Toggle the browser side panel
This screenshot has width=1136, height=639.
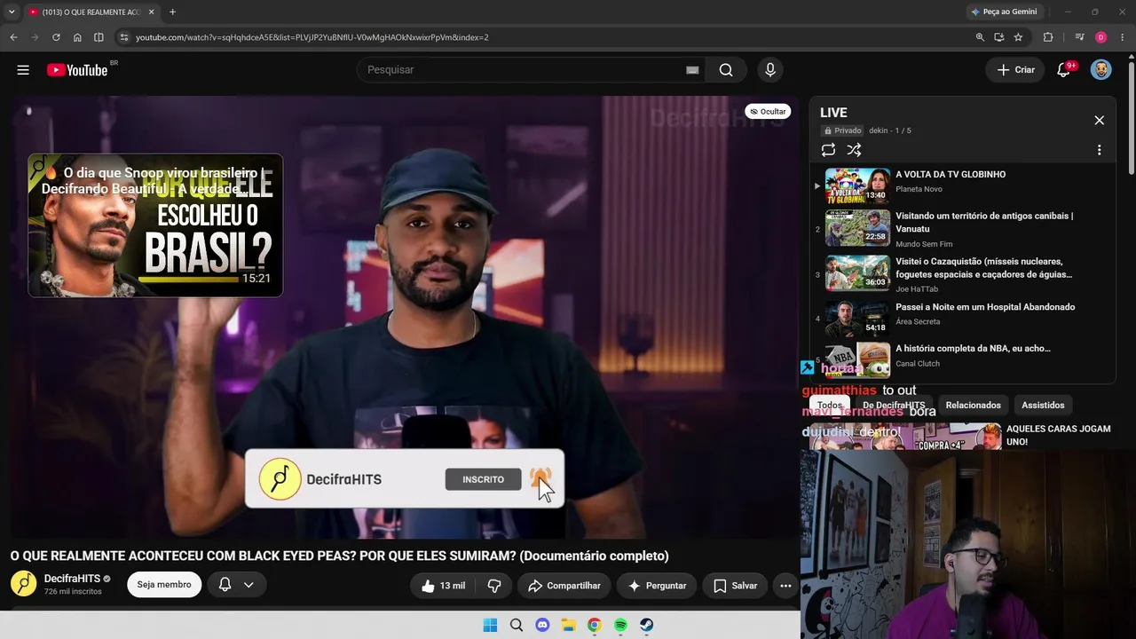pos(99,37)
